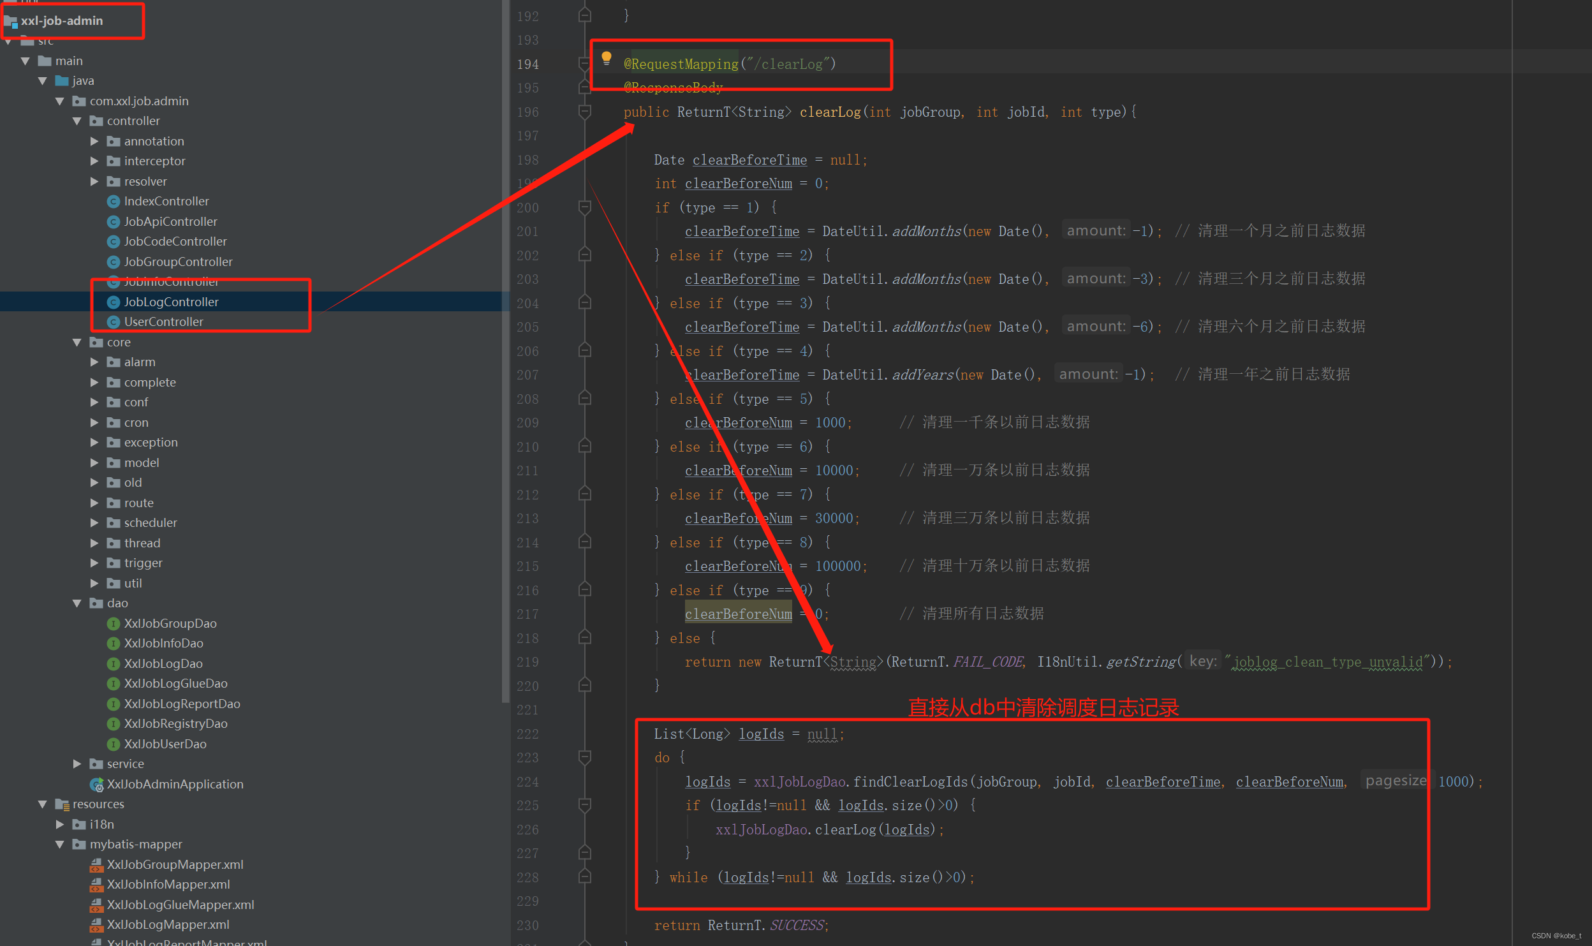The height and width of the screenshot is (946, 1592).
Task: Click the resources folder icon
Action: click(x=62, y=804)
